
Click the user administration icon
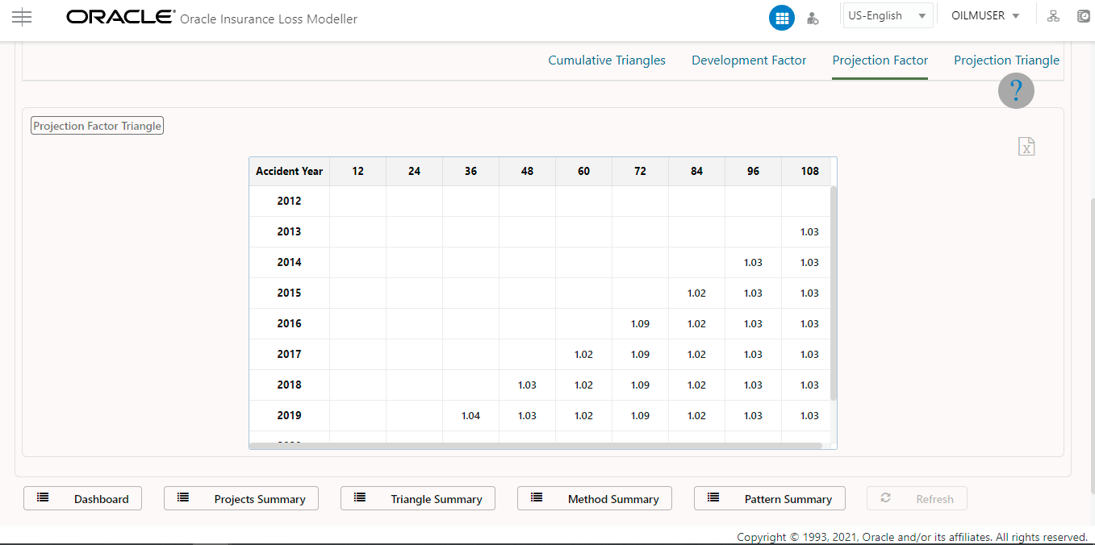coord(813,17)
